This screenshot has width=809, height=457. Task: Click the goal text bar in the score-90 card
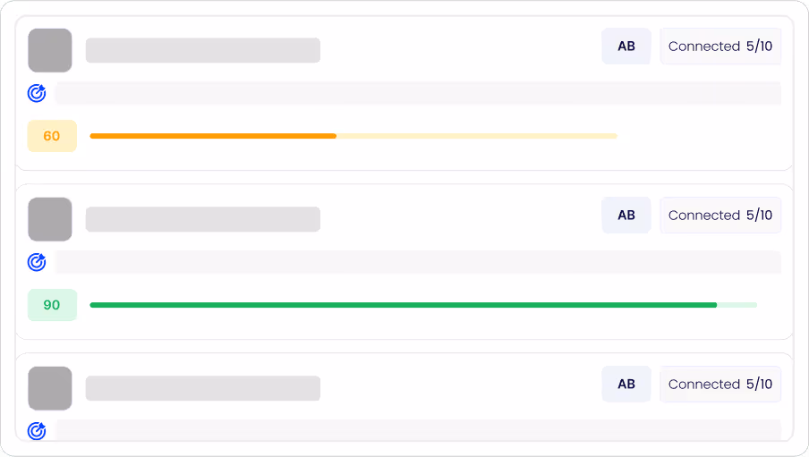pos(418,262)
